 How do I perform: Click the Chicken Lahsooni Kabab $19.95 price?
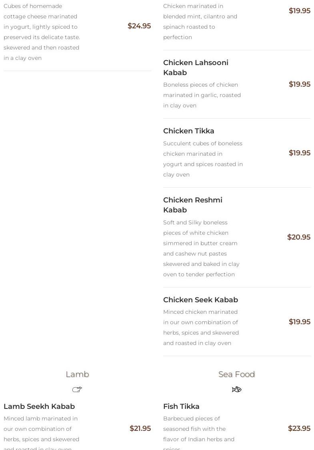click(x=300, y=84)
